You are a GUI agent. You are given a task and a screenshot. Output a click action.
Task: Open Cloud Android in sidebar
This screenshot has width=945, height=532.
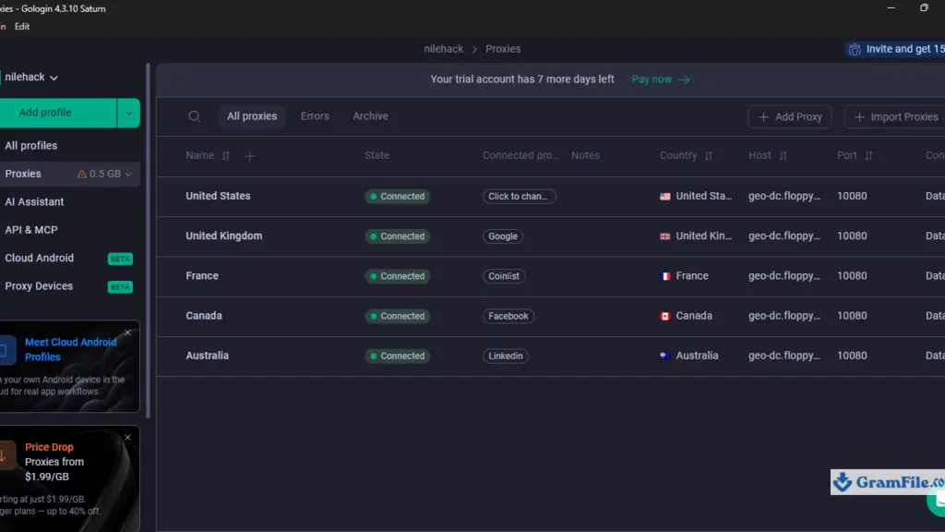[x=39, y=259]
